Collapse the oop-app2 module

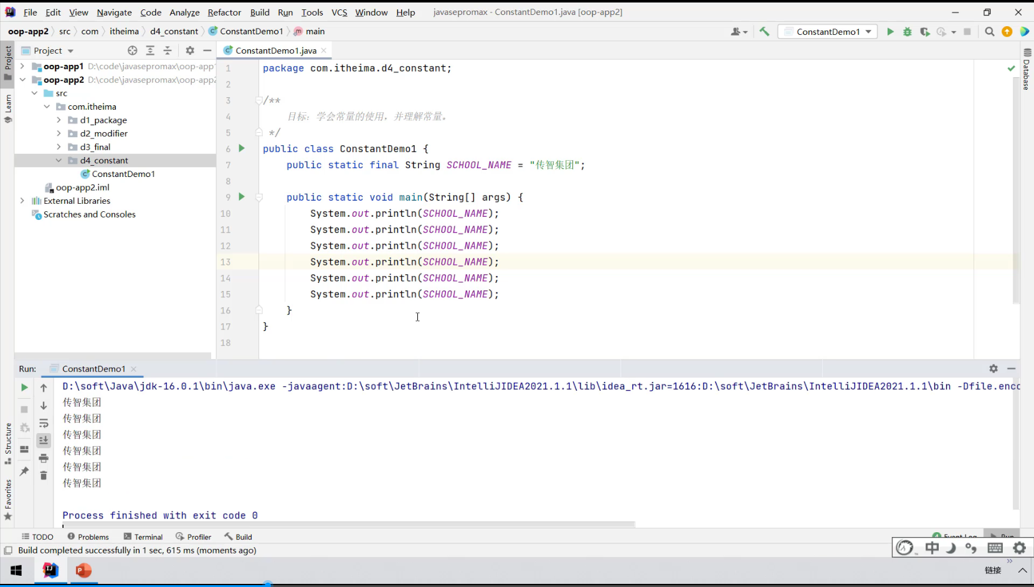(x=22, y=80)
